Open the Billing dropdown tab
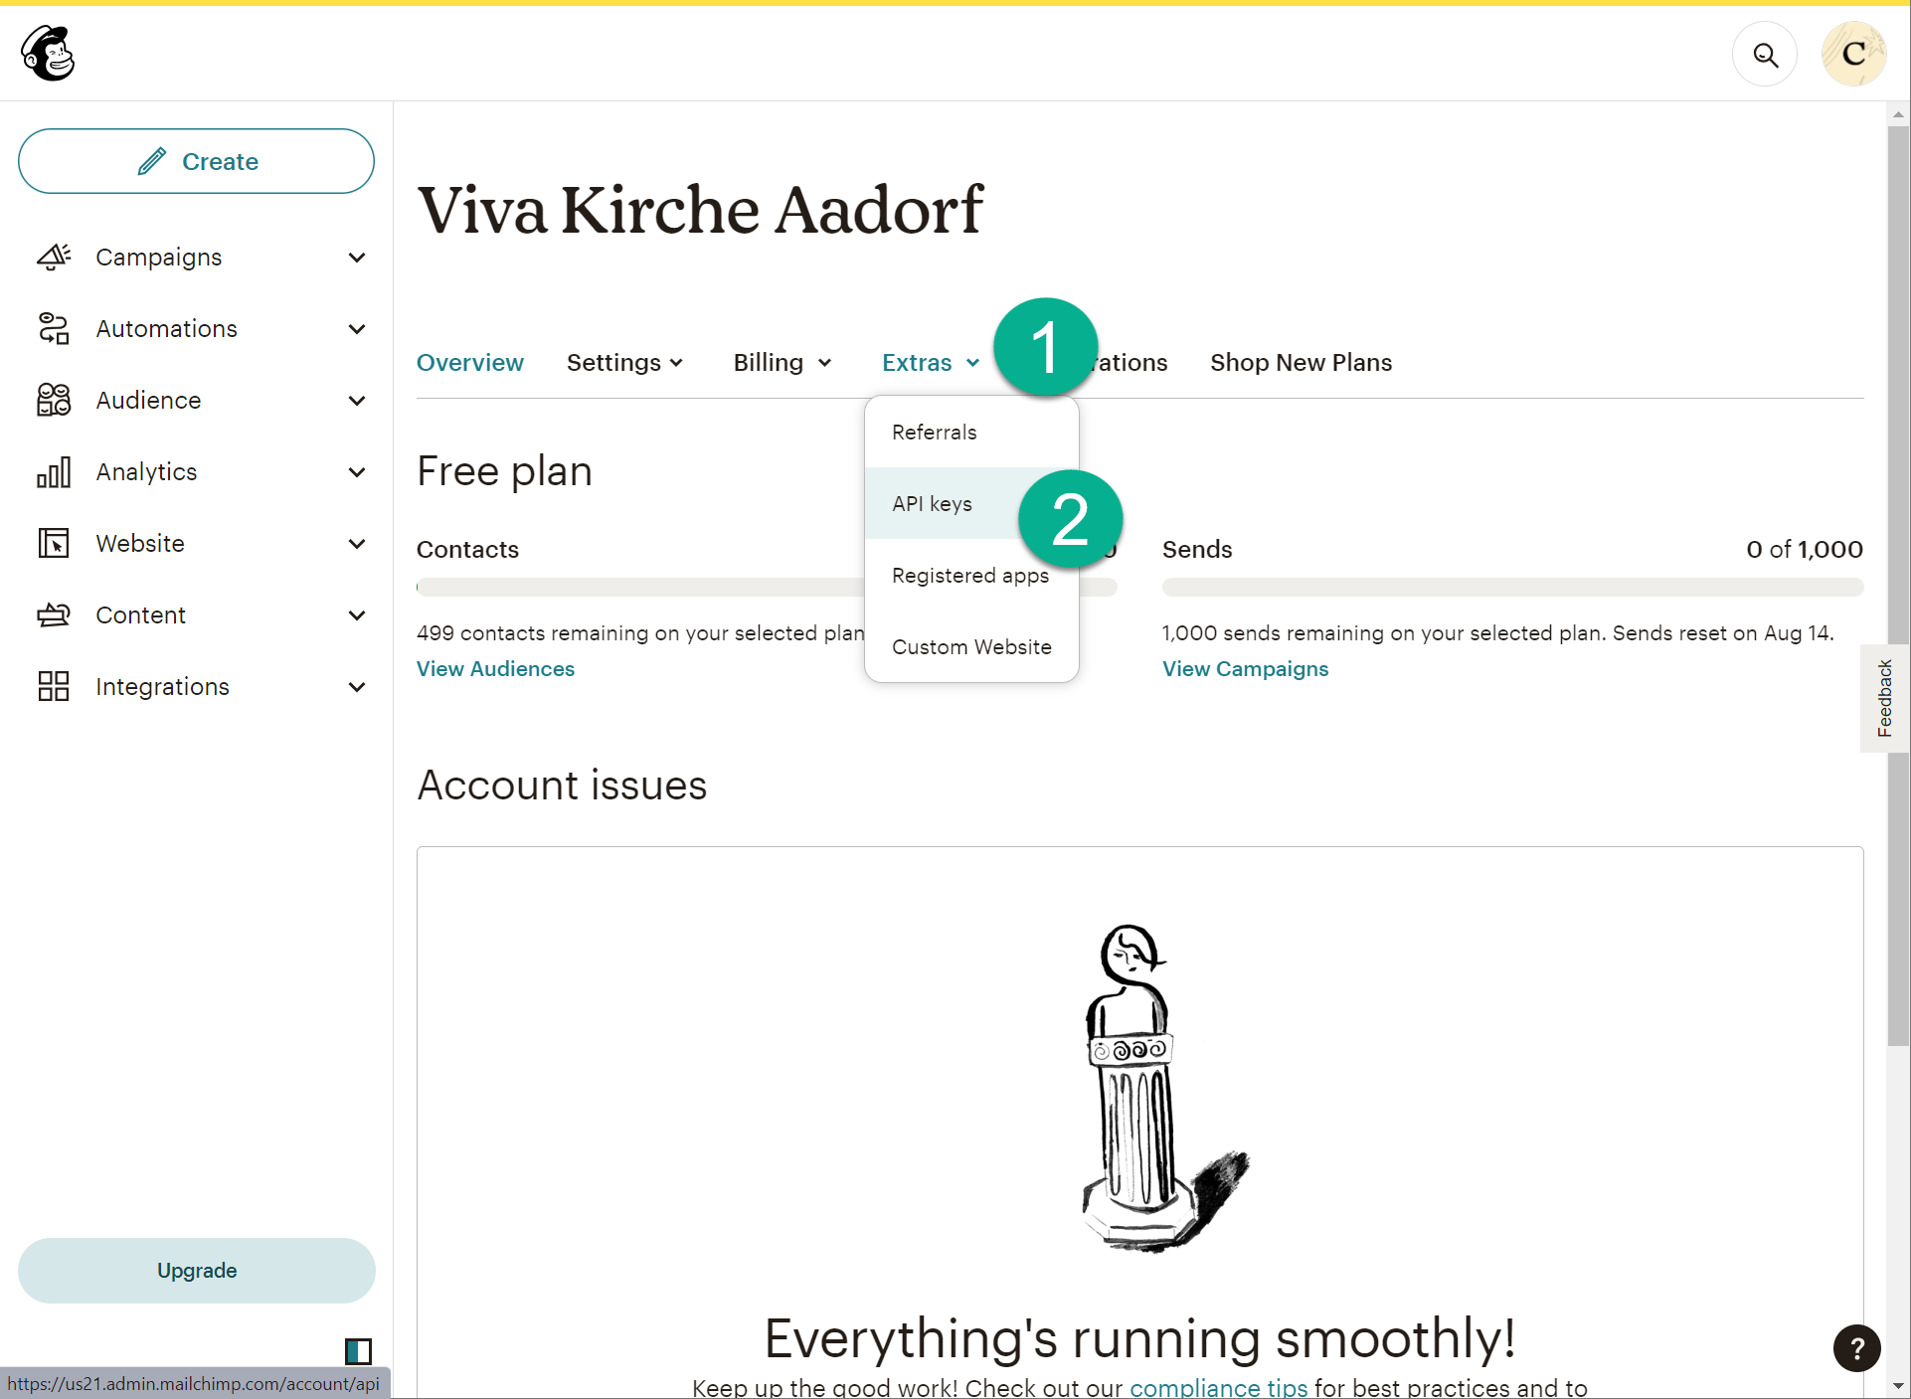 782,363
